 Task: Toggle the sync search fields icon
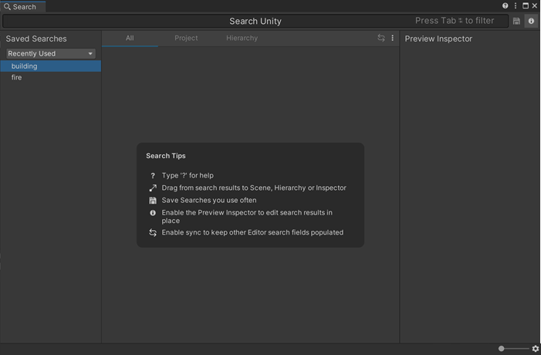coord(381,38)
